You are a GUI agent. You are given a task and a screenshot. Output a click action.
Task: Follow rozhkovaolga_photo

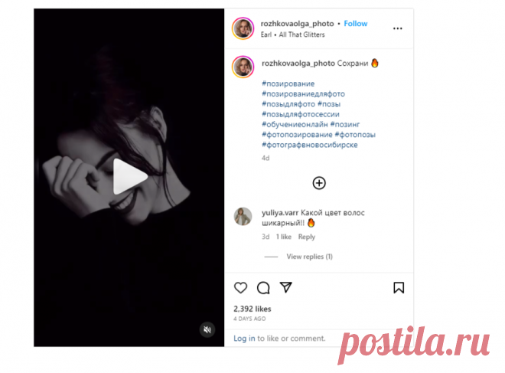356,24
